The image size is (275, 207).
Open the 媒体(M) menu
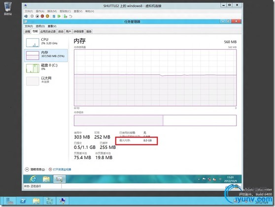(x=52, y=11)
